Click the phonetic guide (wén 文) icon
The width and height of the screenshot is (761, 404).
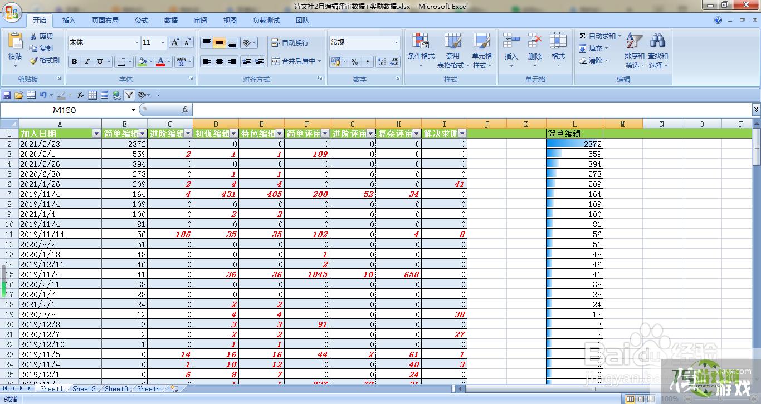181,62
